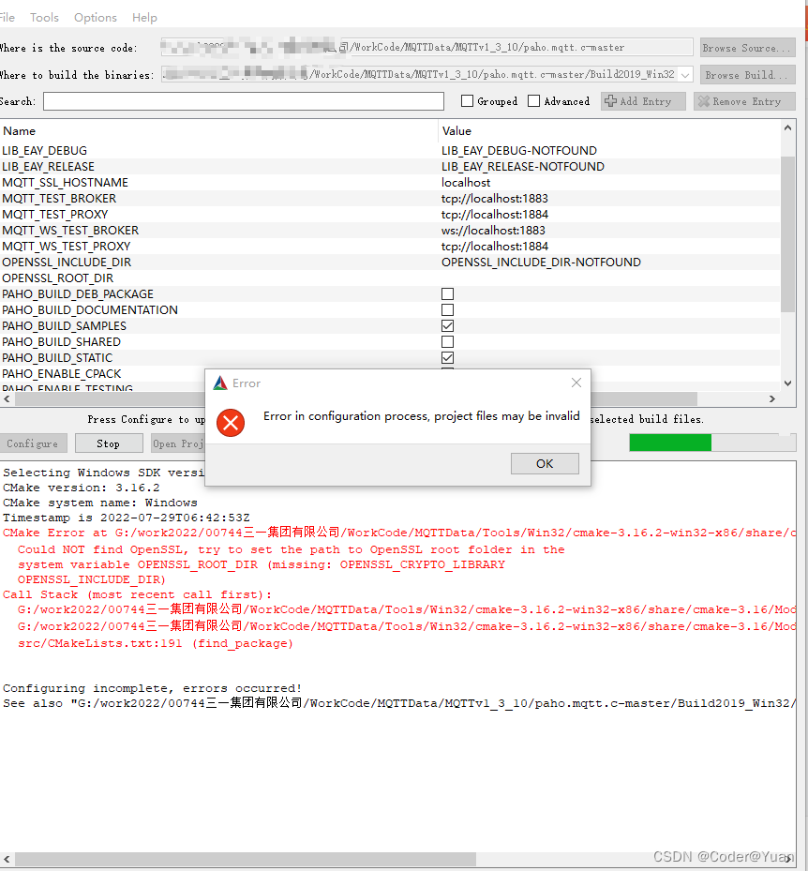Open the build binaries path dropdown

pos(687,74)
